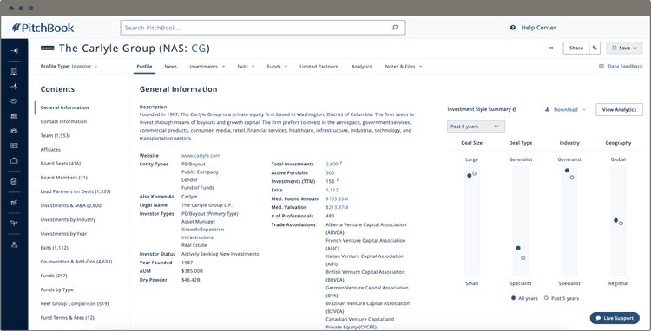The image size is (651, 331).
Task: Click the CG ticker link in title
Action: tap(198, 49)
